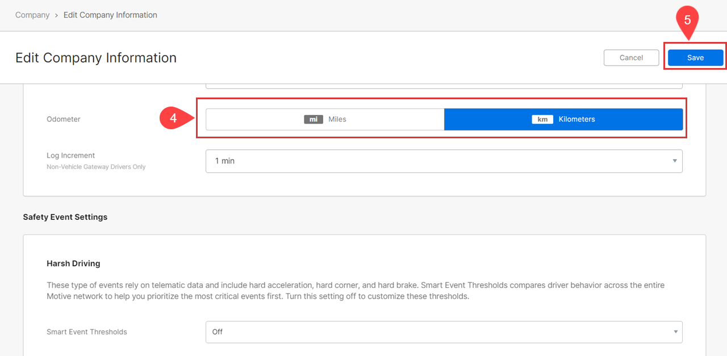Open the Log Increment dropdown
This screenshot has width=727, height=356.
[x=444, y=161]
